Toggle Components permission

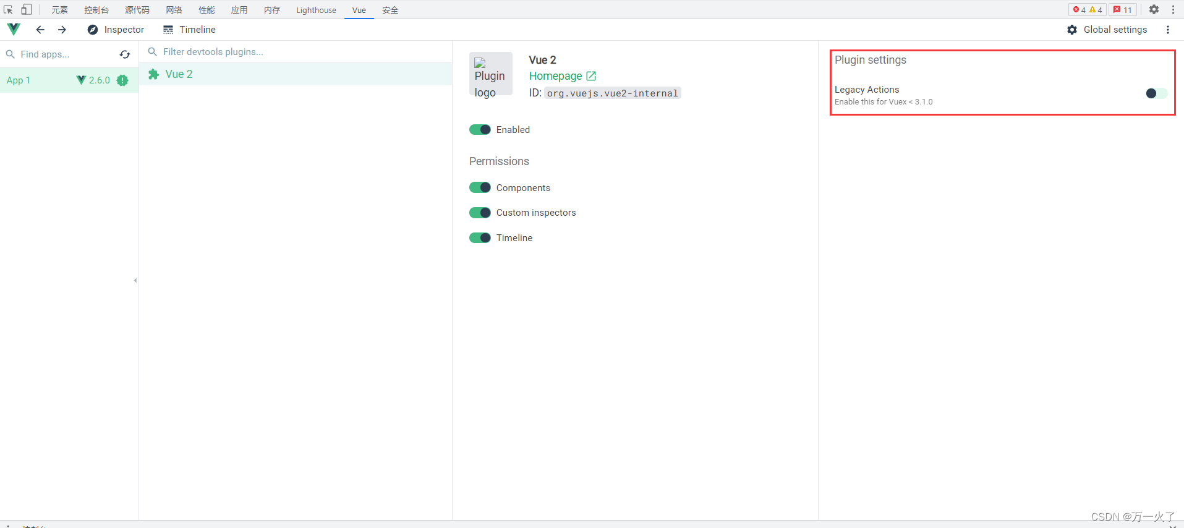click(x=480, y=187)
